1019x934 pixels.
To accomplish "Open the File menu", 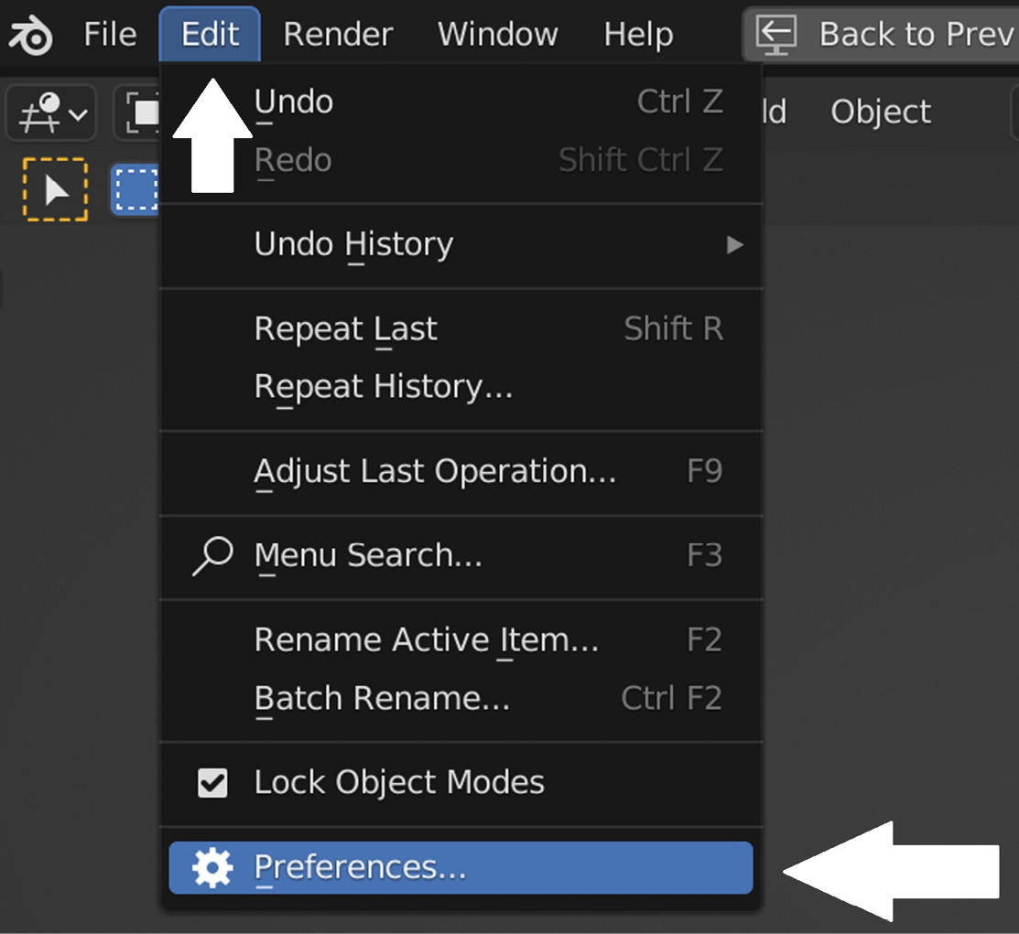I will click(x=110, y=34).
